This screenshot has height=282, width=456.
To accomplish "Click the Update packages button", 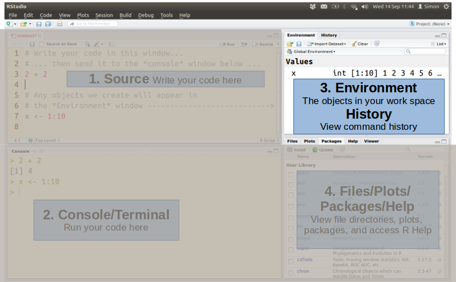I will pos(323,149).
